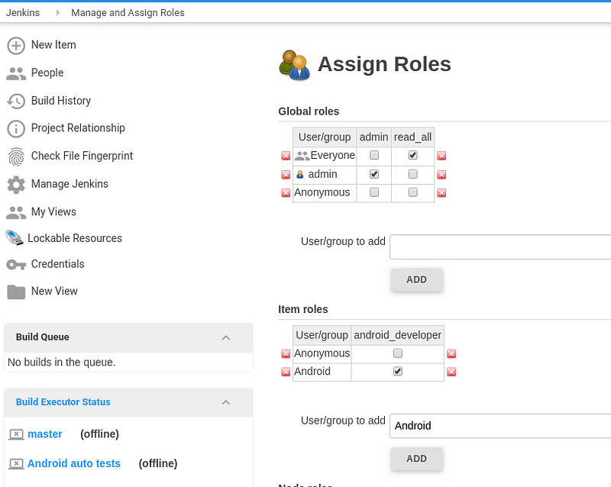Check read_all role for global Anonymous
This screenshot has height=487, width=611.
click(x=412, y=192)
